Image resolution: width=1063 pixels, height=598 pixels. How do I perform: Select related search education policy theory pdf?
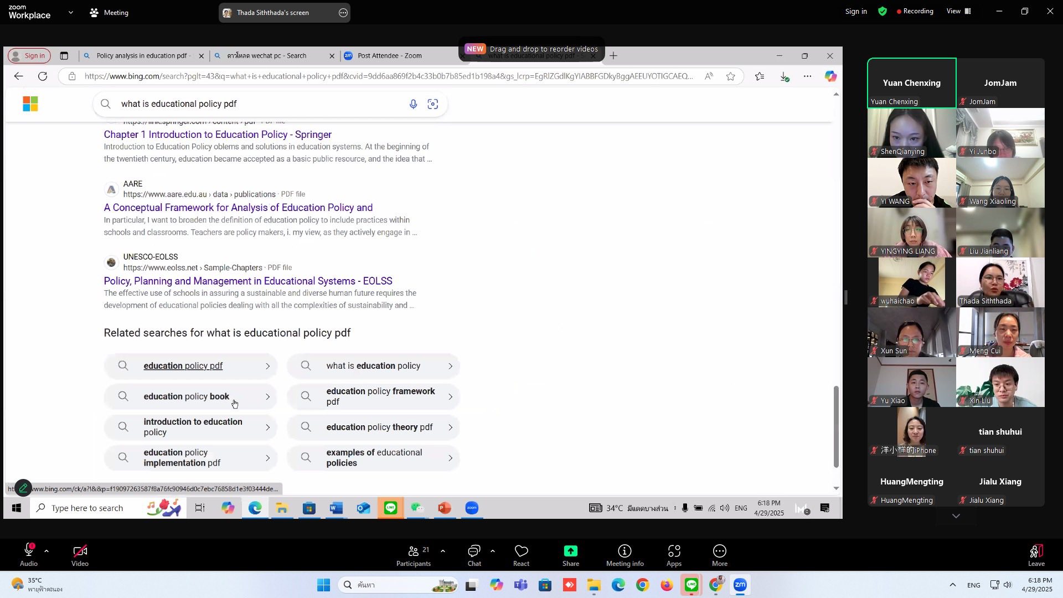(374, 427)
